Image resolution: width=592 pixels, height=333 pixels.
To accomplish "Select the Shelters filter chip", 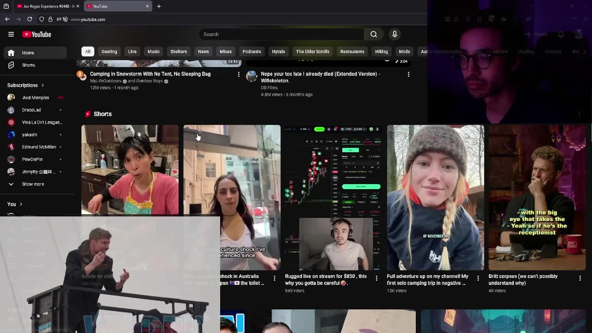I will point(179,51).
